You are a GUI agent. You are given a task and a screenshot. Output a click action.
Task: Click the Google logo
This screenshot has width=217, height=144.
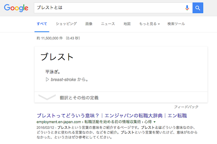point(16,8)
